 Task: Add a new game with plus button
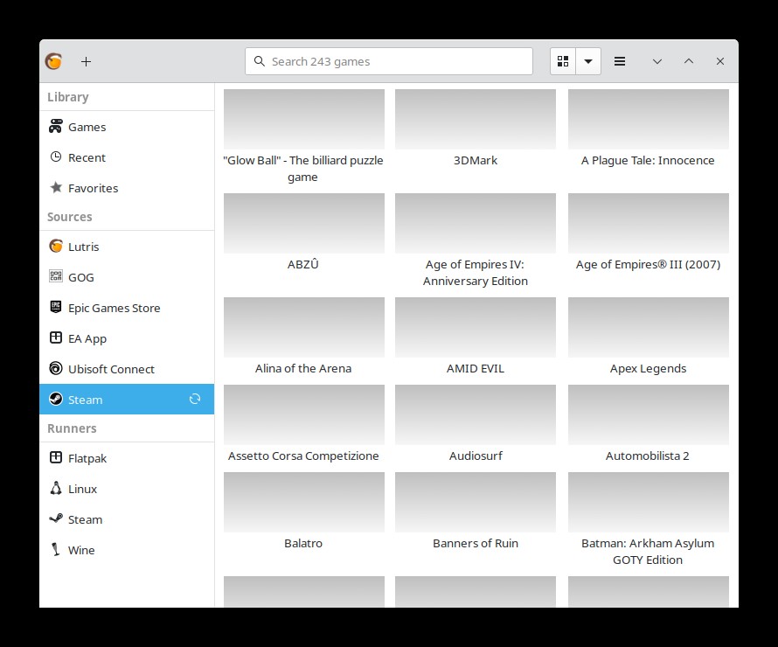coord(86,61)
